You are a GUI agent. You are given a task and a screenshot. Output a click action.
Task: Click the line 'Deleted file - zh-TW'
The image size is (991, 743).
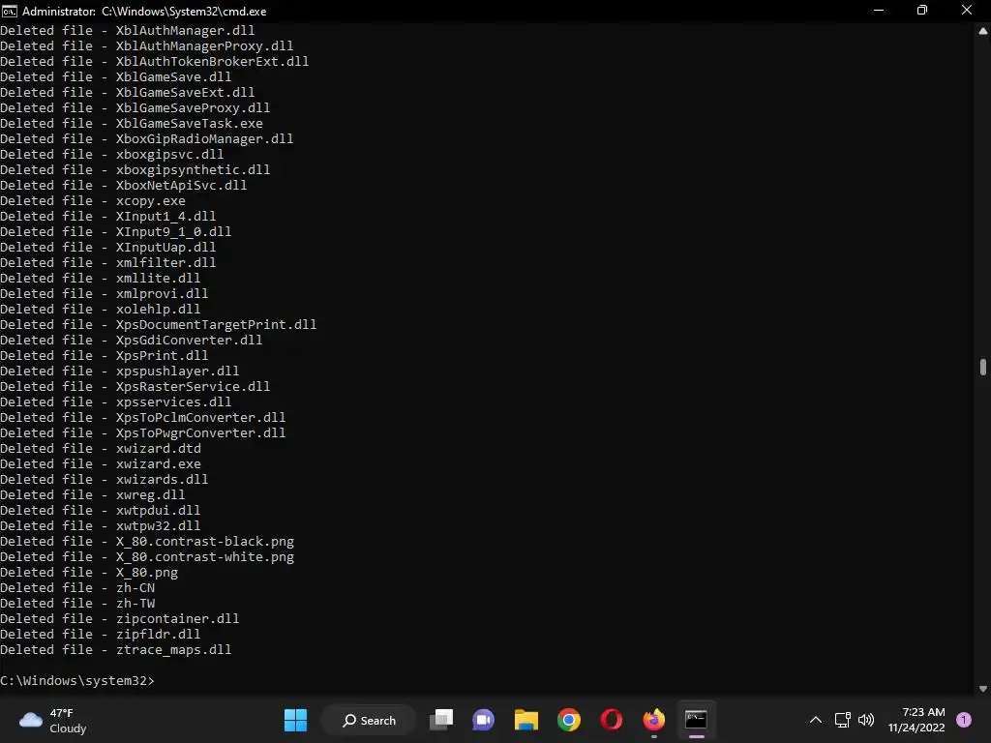click(x=77, y=604)
